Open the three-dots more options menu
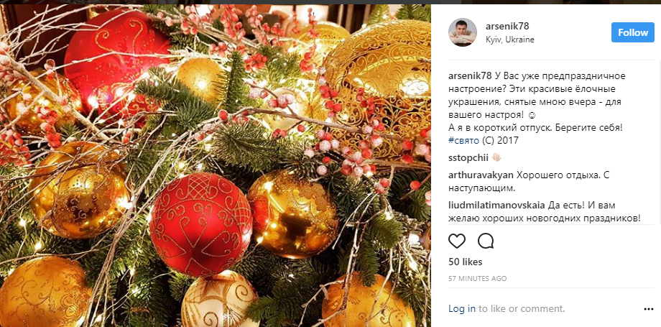661x327 pixels. tap(648, 309)
